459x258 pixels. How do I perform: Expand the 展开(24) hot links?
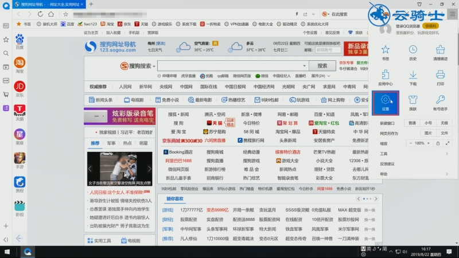[x=321, y=76]
